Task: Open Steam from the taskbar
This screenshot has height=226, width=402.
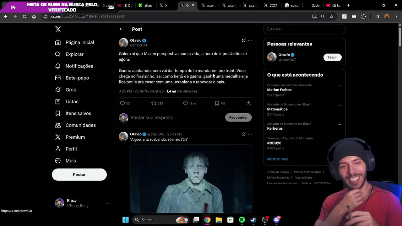Action: (253, 220)
